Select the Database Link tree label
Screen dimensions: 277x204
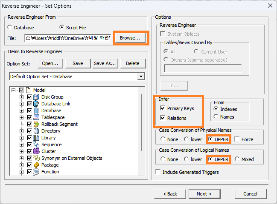coord(56,104)
